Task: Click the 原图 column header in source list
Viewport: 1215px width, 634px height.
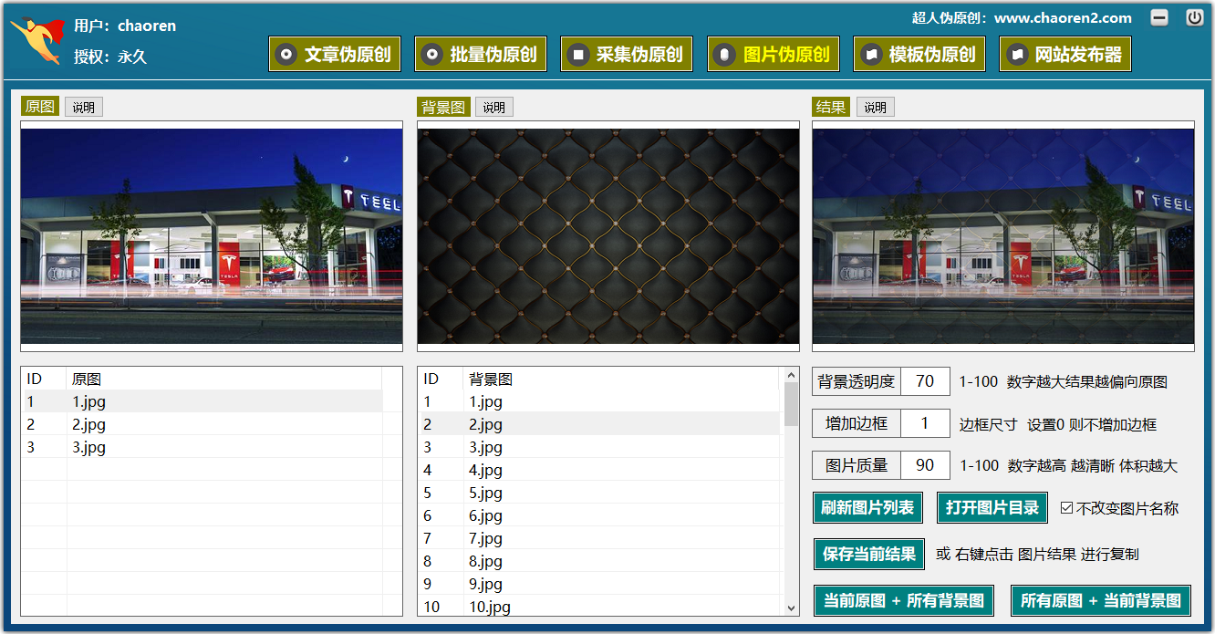Action: coord(224,379)
